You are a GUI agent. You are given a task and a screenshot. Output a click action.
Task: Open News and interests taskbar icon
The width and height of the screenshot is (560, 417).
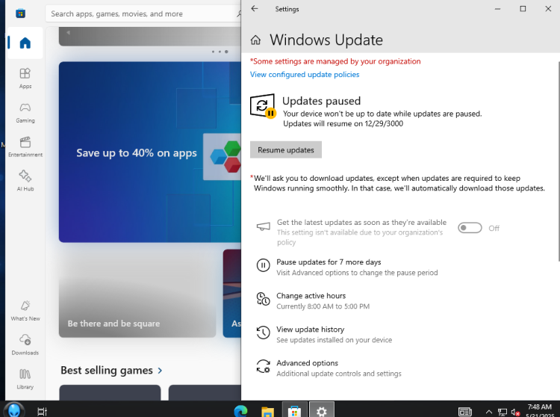tap(465, 412)
